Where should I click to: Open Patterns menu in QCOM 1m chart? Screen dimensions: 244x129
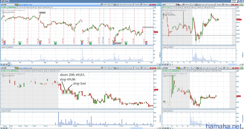[144, 68]
